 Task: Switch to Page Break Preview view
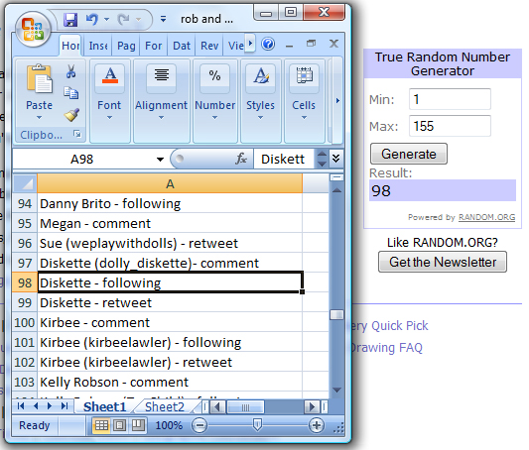tap(138, 425)
